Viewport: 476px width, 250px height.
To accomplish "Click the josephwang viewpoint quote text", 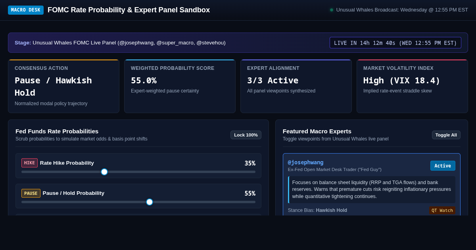I will [x=372, y=190].
